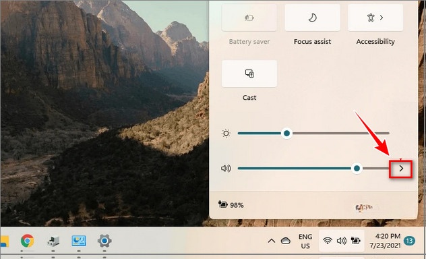
Task: Click the volume slider thumb
Action: point(357,169)
